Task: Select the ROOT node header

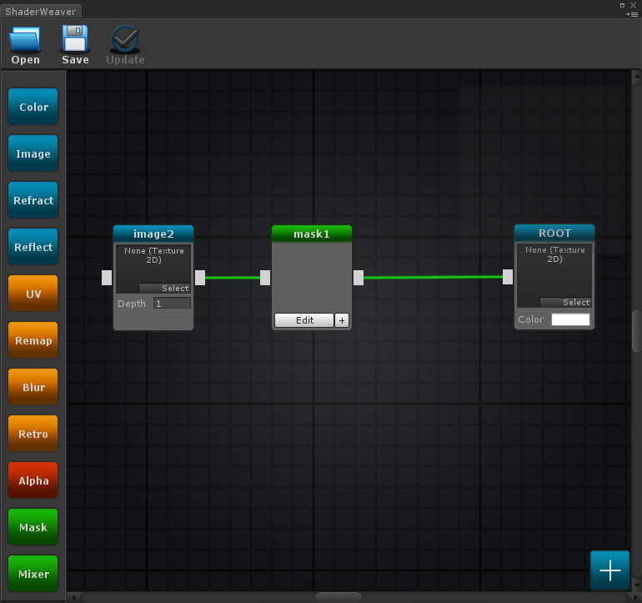Action: (x=554, y=233)
